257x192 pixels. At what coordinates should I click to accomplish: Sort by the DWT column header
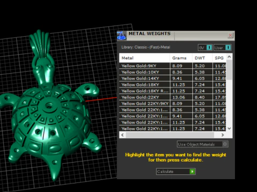tap(202, 58)
